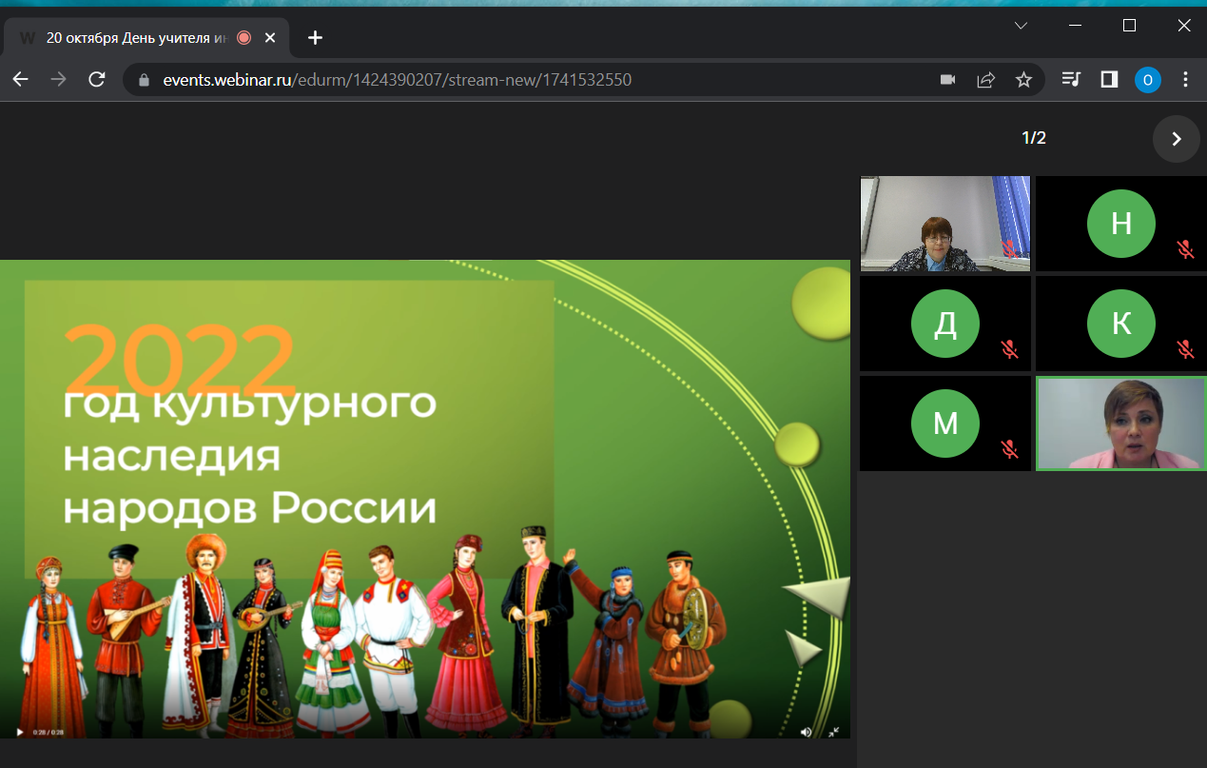Open a new browser tab

(x=316, y=38)
